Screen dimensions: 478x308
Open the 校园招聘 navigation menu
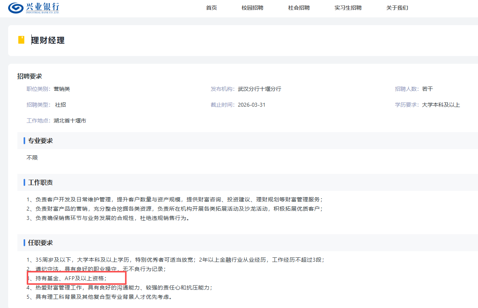coord(252,8)
